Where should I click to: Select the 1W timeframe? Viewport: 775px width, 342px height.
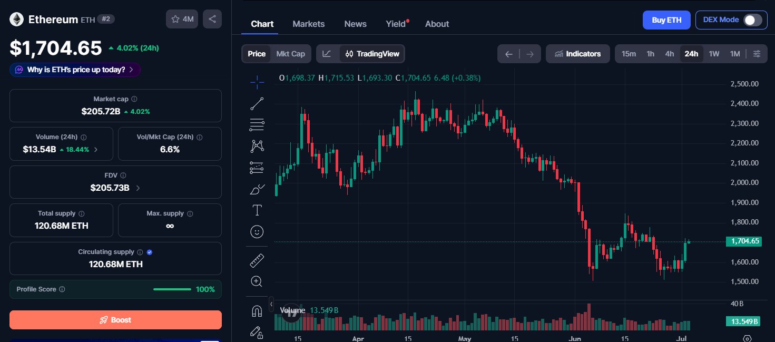(714, 54)
